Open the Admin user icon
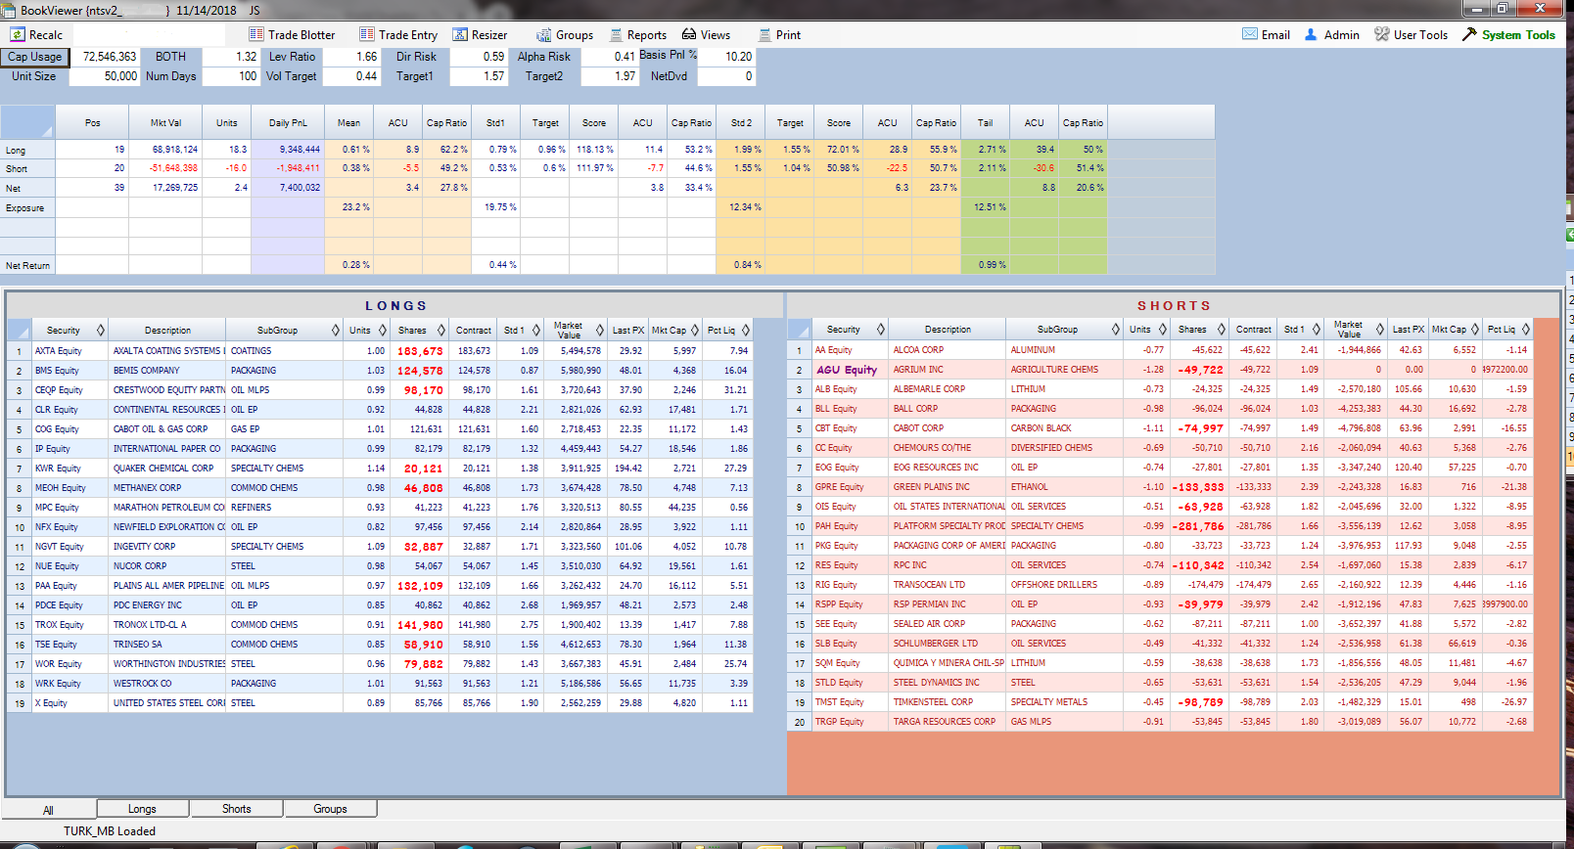This screenshot has height=849, width=1574. (x=1311, y=34)
